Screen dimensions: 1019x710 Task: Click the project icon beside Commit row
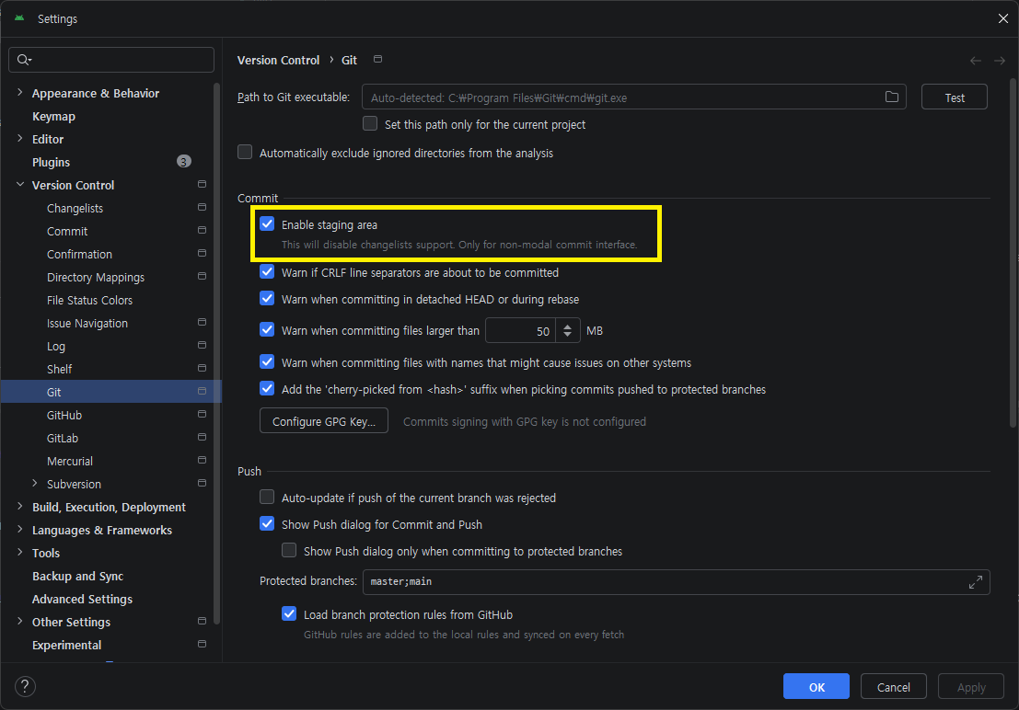pos(203,231)
